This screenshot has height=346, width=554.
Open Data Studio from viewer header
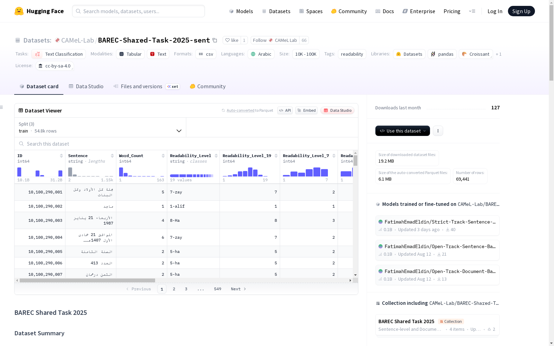click(338, 110)
